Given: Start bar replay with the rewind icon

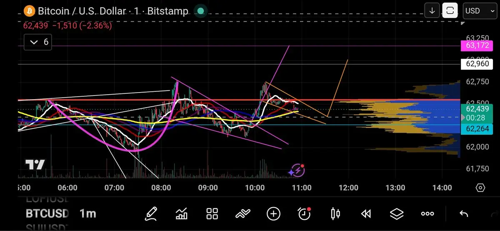Looking at the screenshot, I should coord(366,214).
